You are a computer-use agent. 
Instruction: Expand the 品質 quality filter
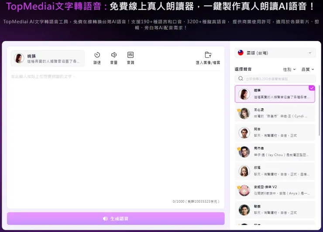pyautogui.click(x=308, y=69)
